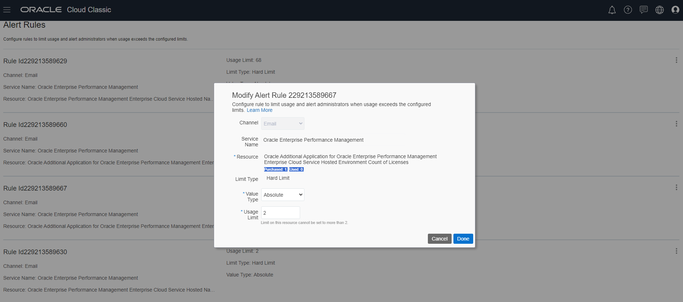
Task: Click the Purchased: 1 badge
Action: point(276,169)
